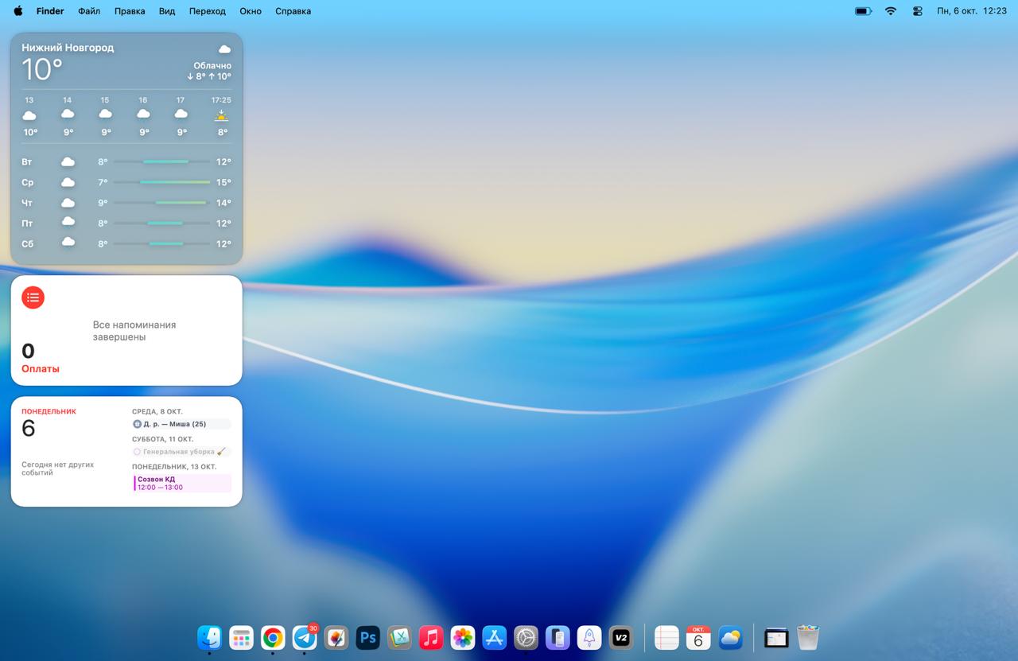Expand the Файл menu
This screenshot has width=1018, height=661.
pyautogui.click(x=89, y=11)
